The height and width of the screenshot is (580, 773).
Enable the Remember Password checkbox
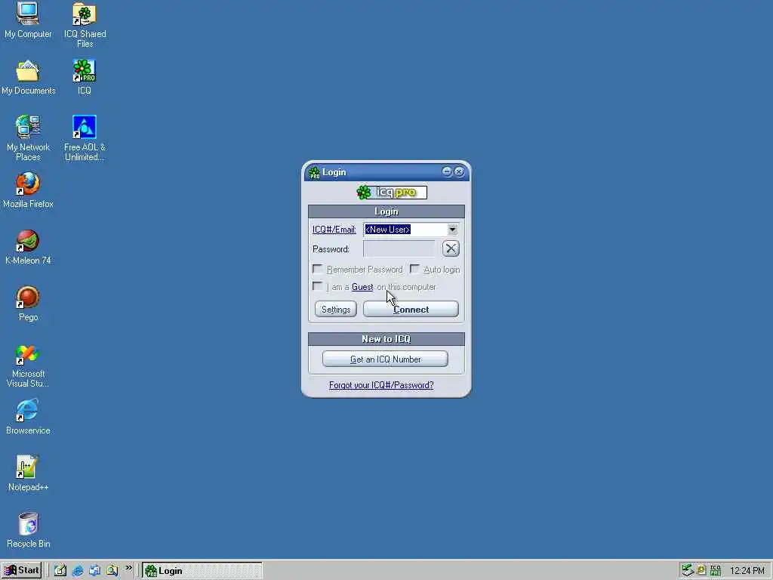point(318,270)
